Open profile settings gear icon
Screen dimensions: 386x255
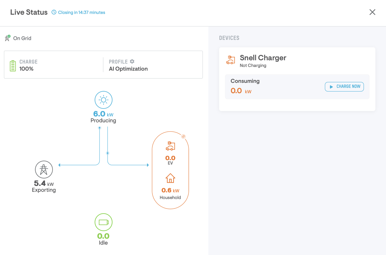point(132,61)
